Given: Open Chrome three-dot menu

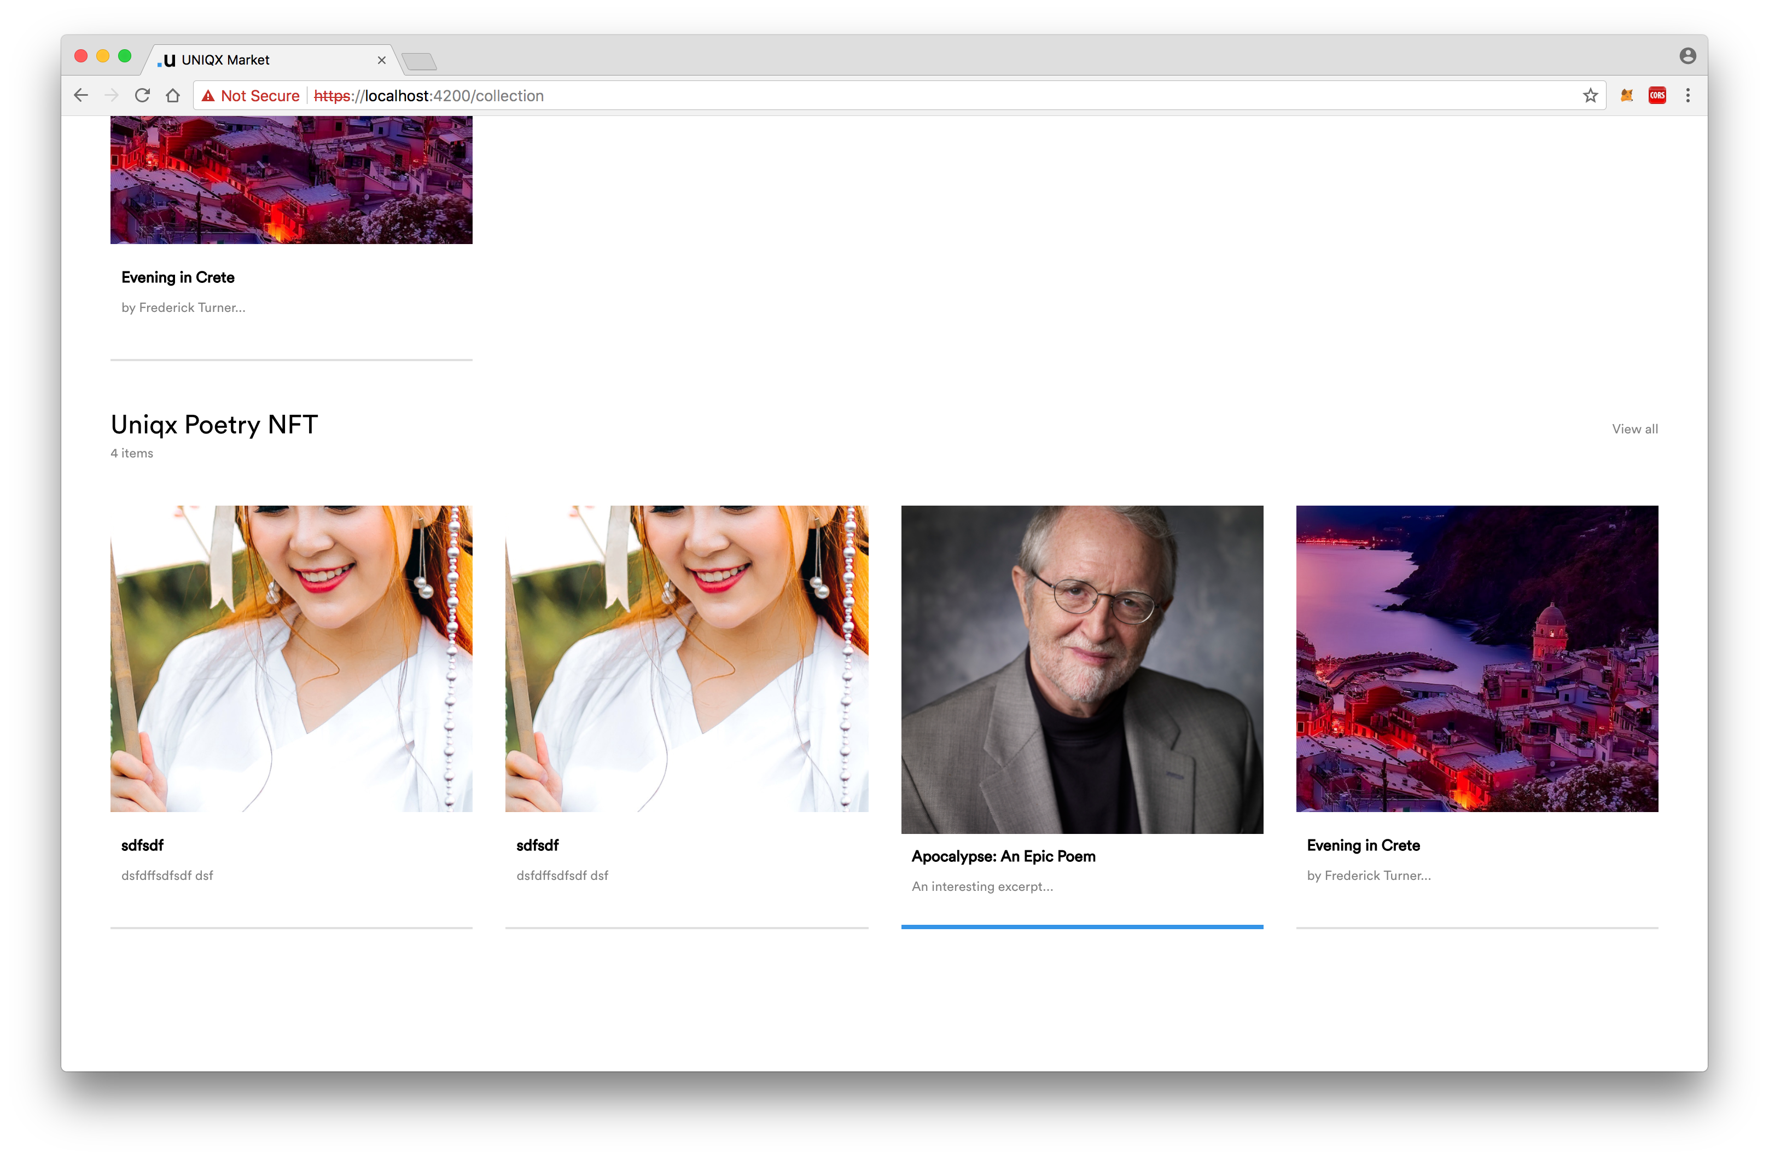Looking at the screenshot, I should pos(1688,95).
